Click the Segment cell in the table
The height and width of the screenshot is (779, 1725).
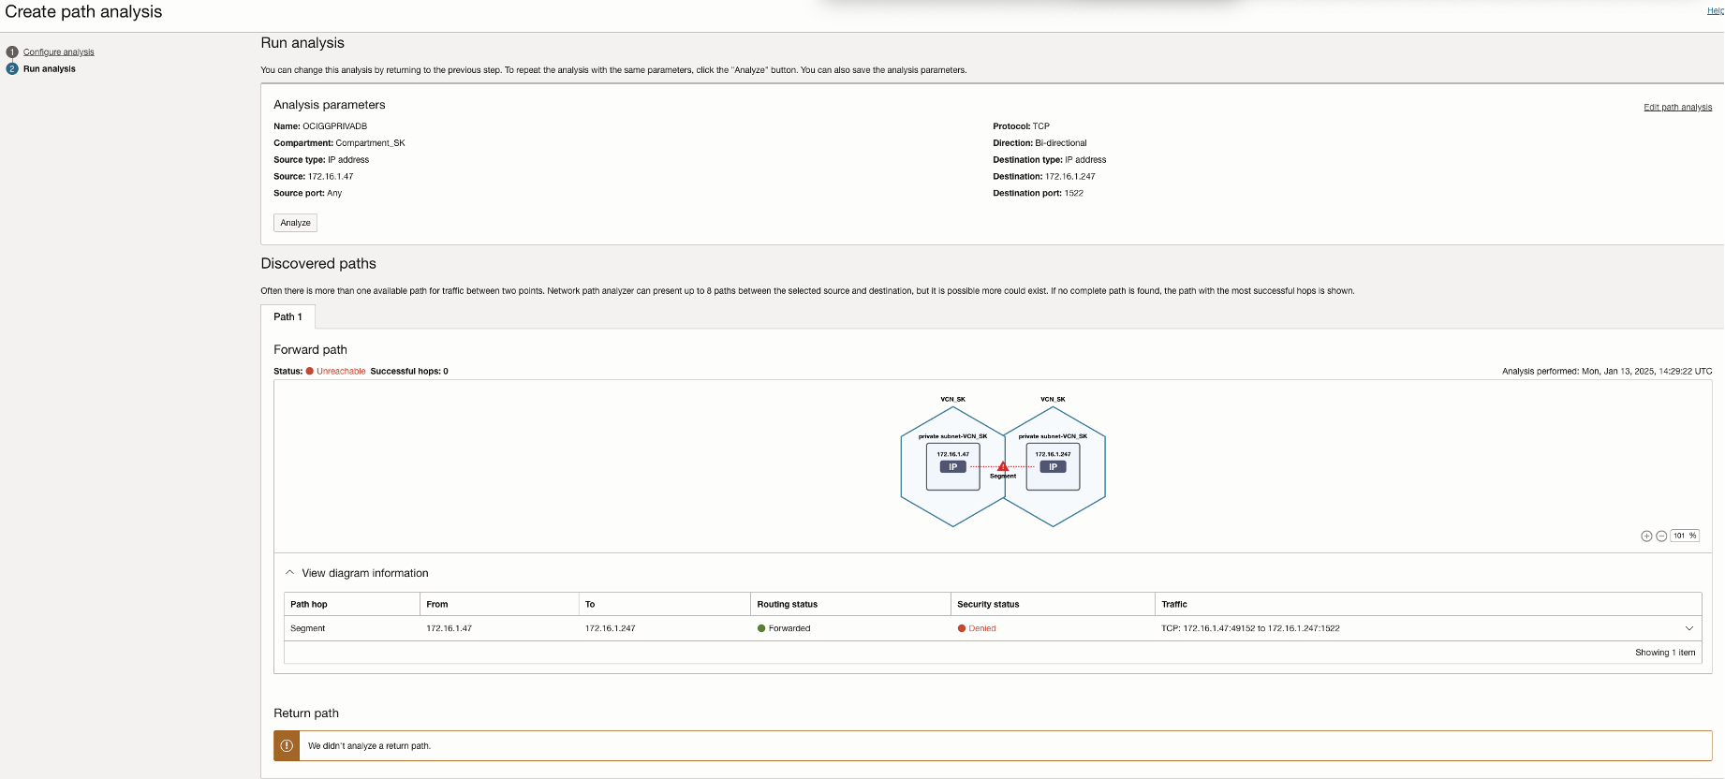point(308,629)
